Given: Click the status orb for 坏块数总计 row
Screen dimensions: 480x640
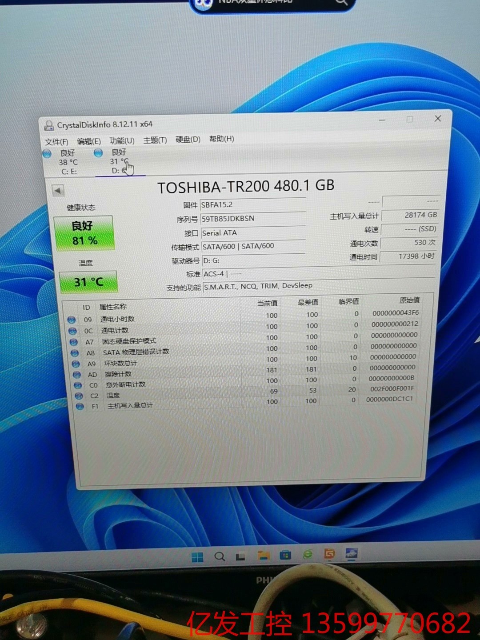Looking at the screenshot, I should click(x=76, y=364).
